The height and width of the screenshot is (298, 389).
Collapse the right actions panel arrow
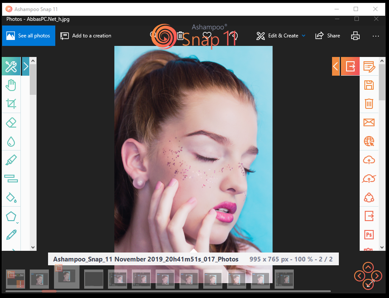pyautogui.click(x=336, y=66)
